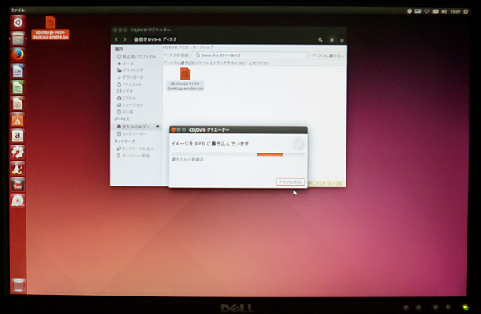Open ゴミ箱 in the sidebar

(125, 112)
